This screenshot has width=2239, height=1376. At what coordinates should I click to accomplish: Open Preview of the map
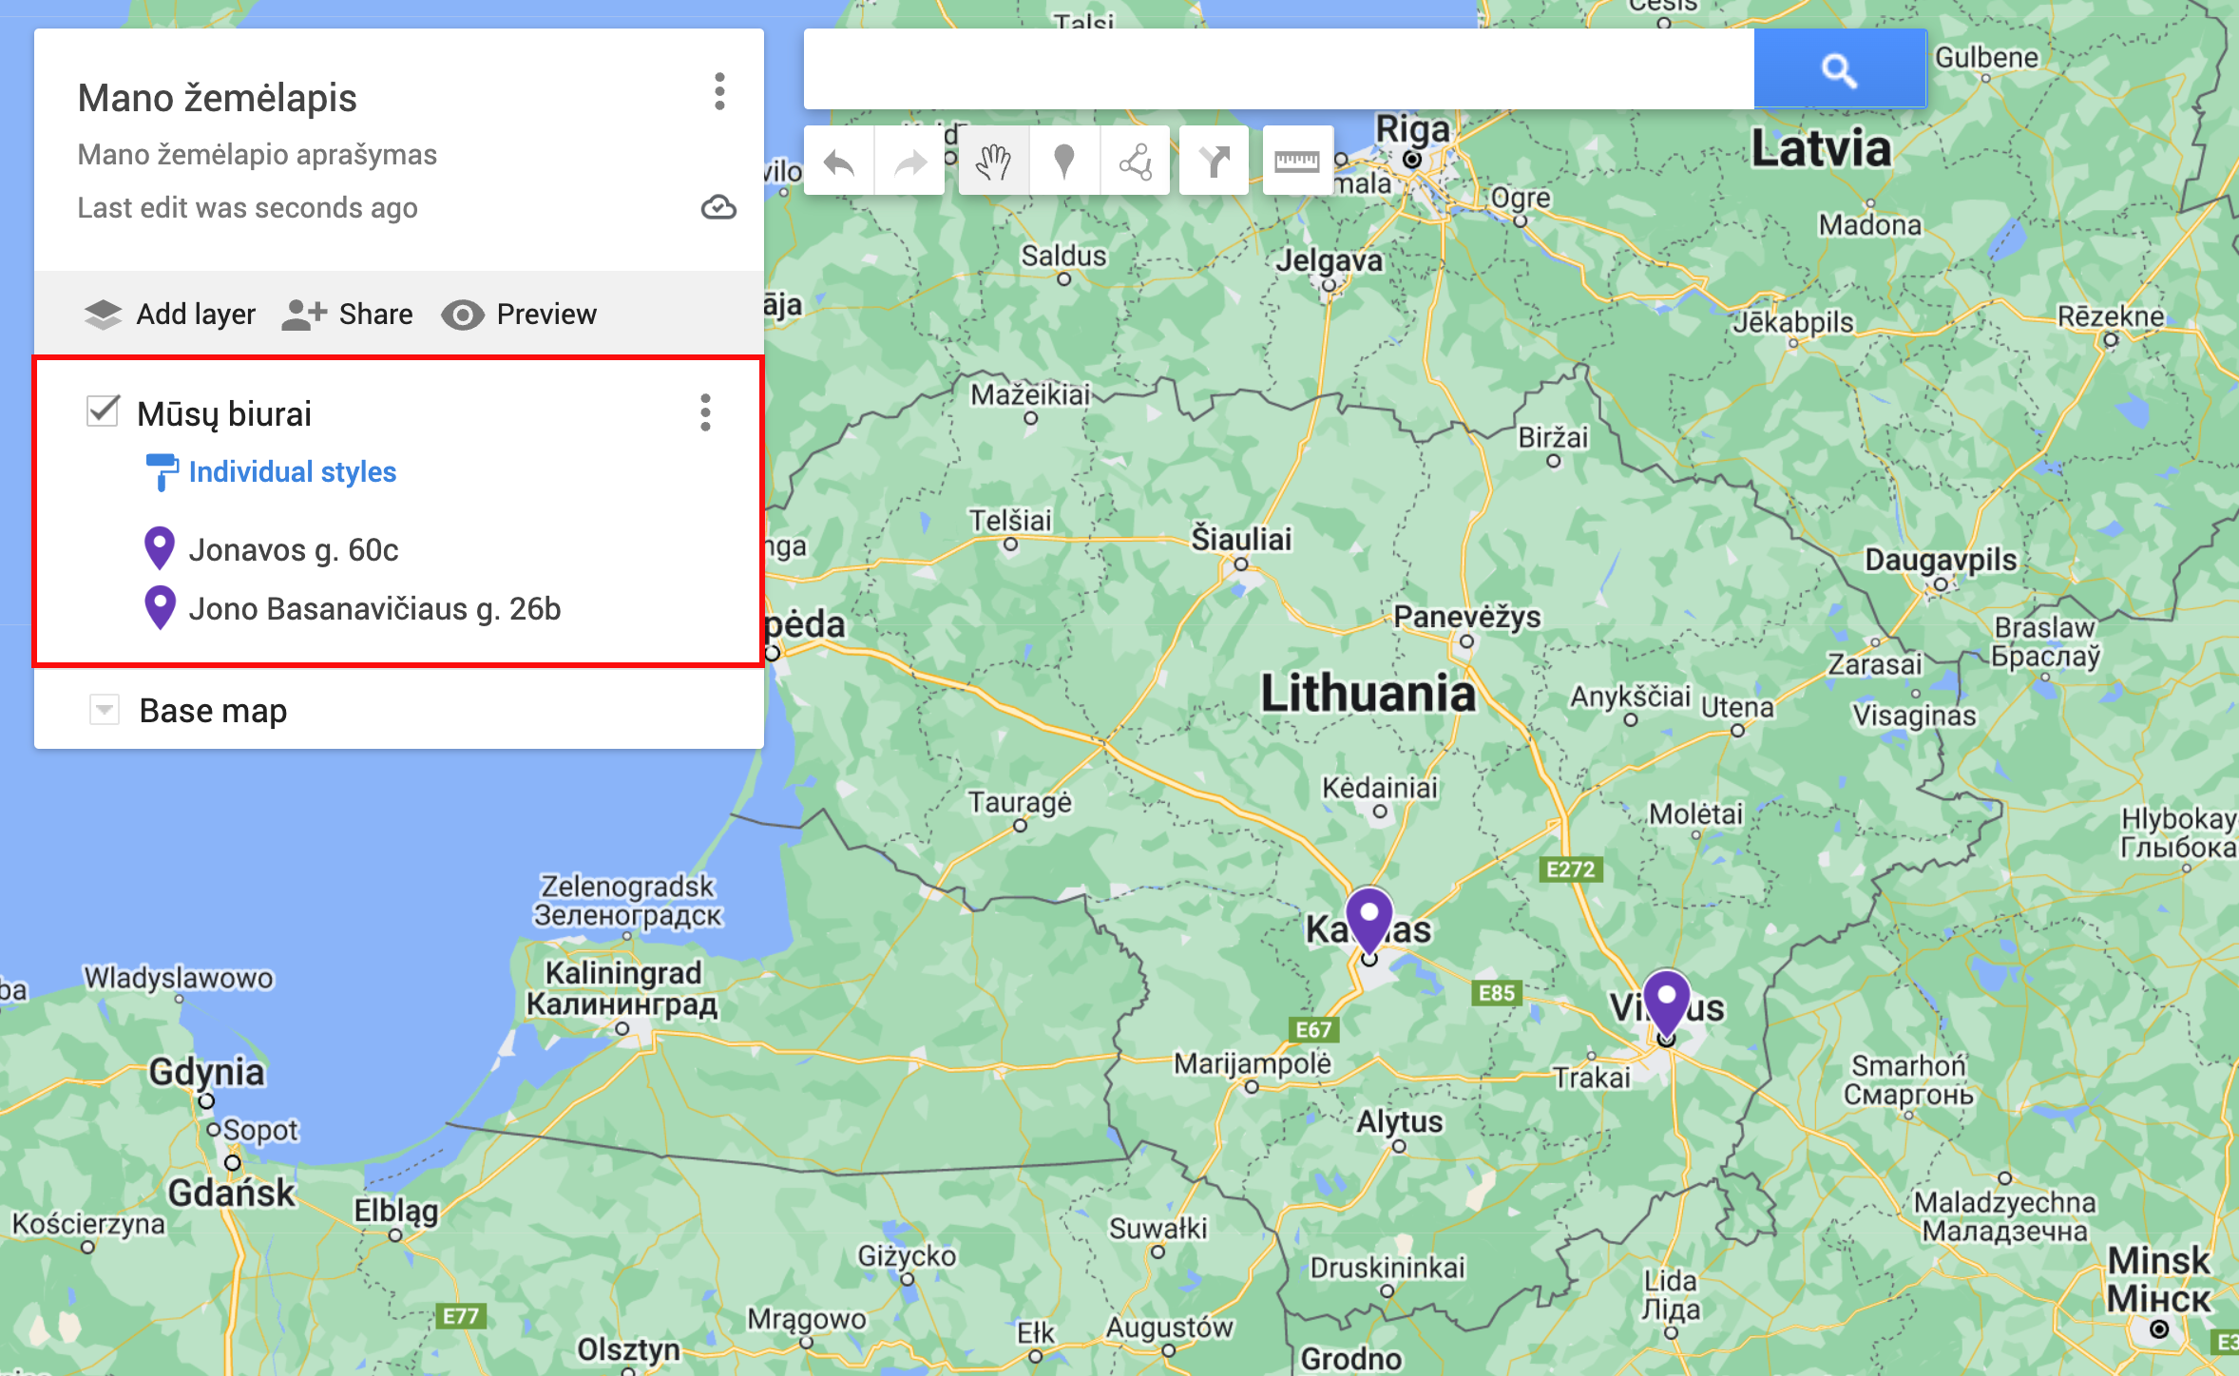pyautogui.click(x=519, y=315)
